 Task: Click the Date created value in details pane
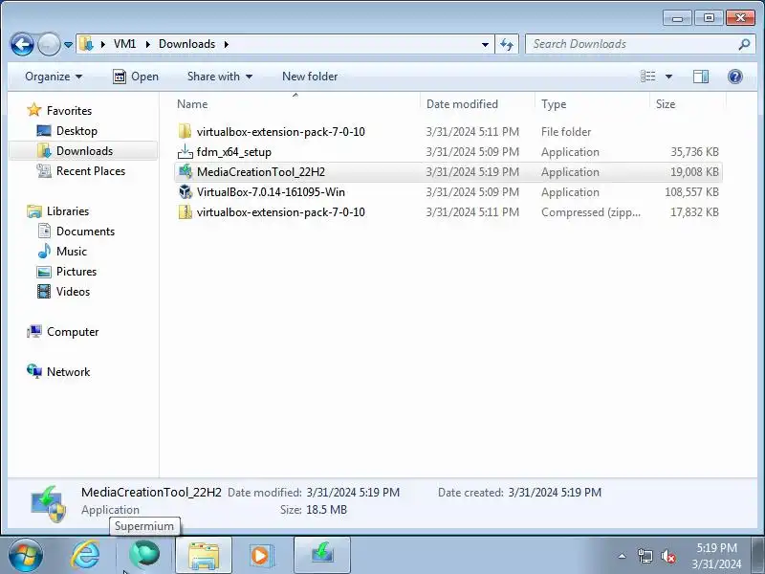click(555, 493)
